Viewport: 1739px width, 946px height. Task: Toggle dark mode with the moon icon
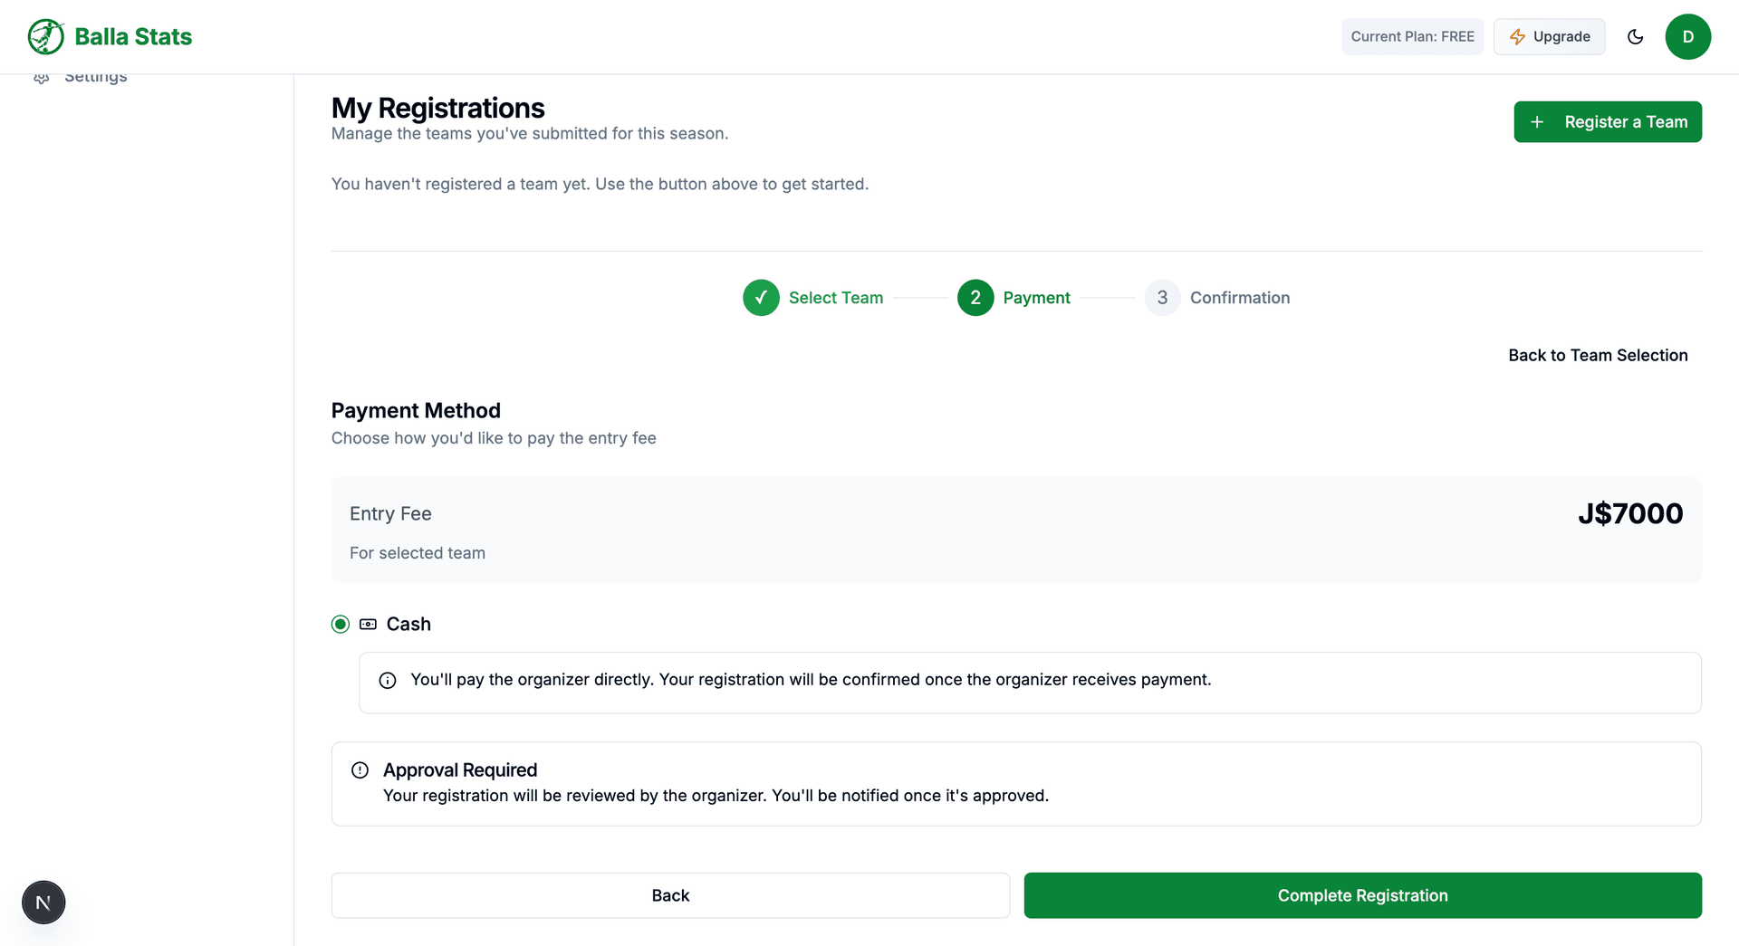tap(1636, 36)
